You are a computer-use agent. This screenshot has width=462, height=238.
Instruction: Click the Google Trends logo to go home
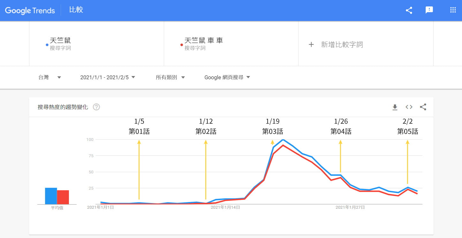click(30, 10)
